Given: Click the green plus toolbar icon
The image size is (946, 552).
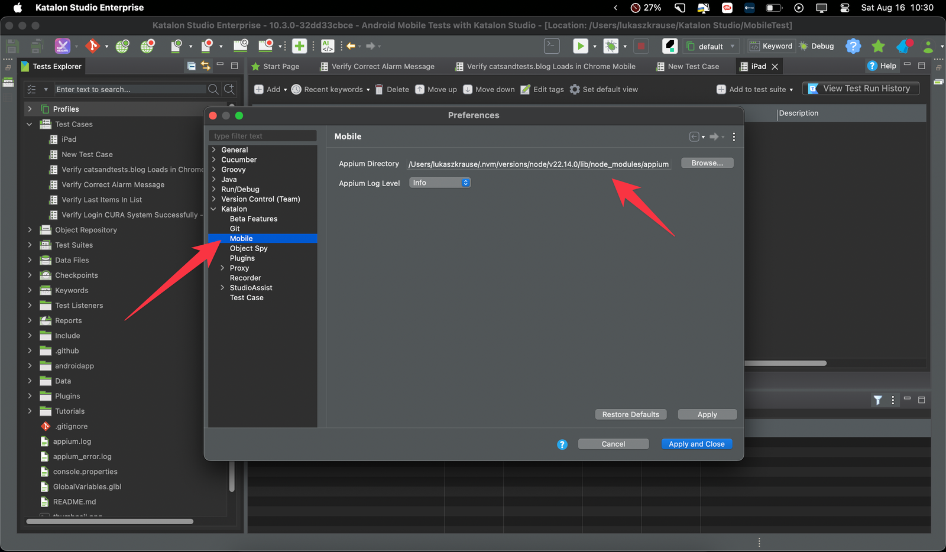Looking at the screenshot, I should click(x=300, y=46).
